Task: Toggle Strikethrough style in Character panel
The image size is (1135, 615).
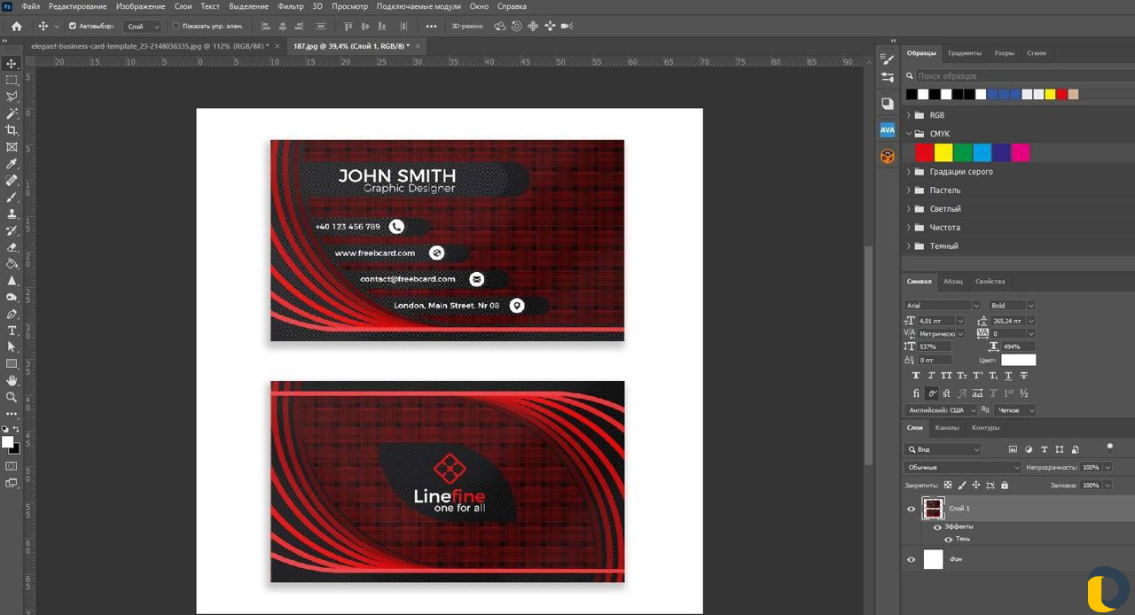Action: click(x=1024, y=376)
